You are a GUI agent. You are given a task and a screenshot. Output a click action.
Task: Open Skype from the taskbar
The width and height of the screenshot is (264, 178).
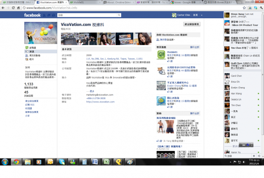(62, 162)
